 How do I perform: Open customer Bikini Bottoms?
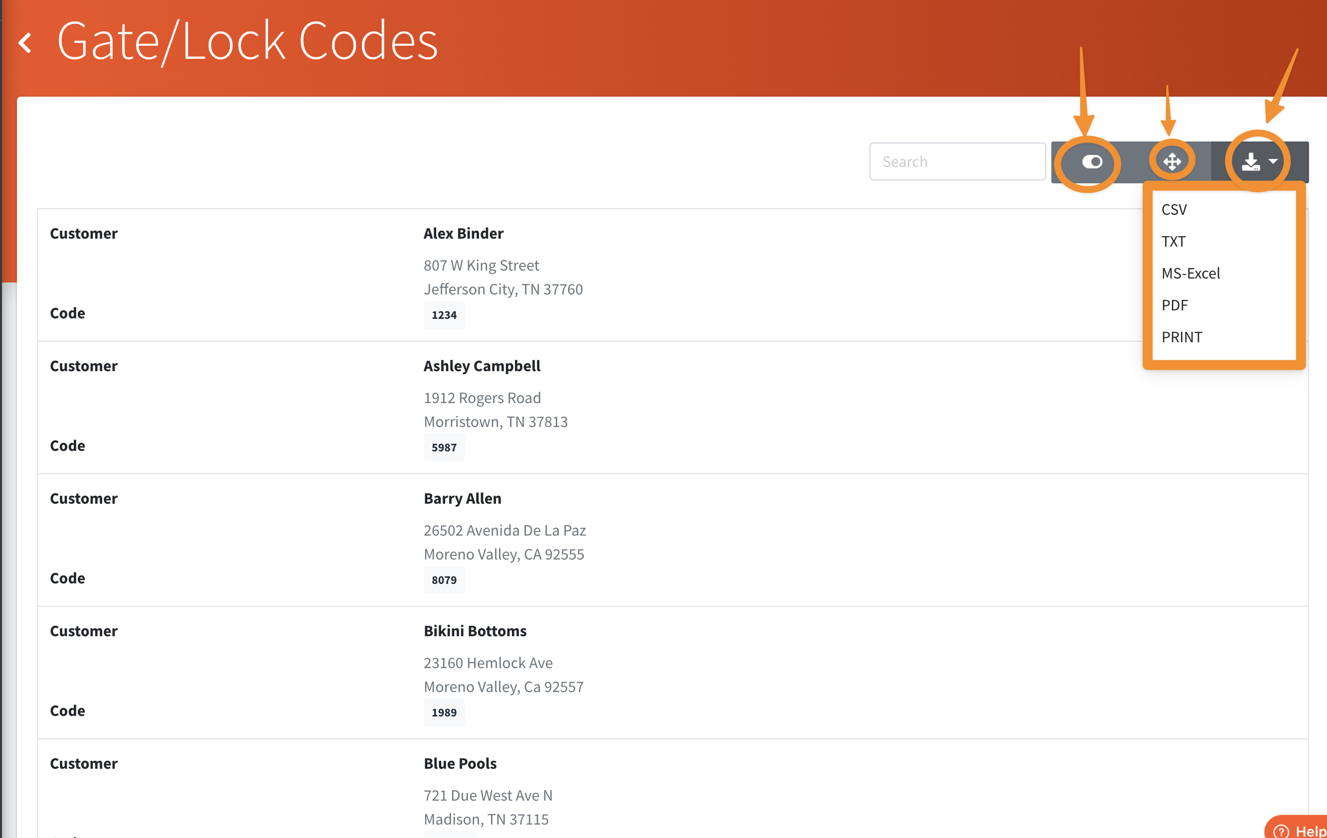(x=475, y=631)
